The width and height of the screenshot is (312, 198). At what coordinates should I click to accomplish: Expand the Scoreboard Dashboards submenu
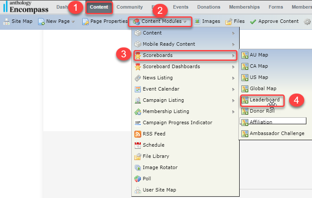pyautogui.click(x=185, y=66)
